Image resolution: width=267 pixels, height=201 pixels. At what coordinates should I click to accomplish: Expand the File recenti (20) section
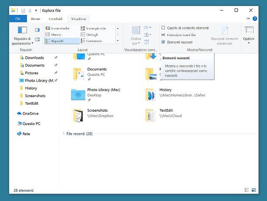click(x=64, y=134)
